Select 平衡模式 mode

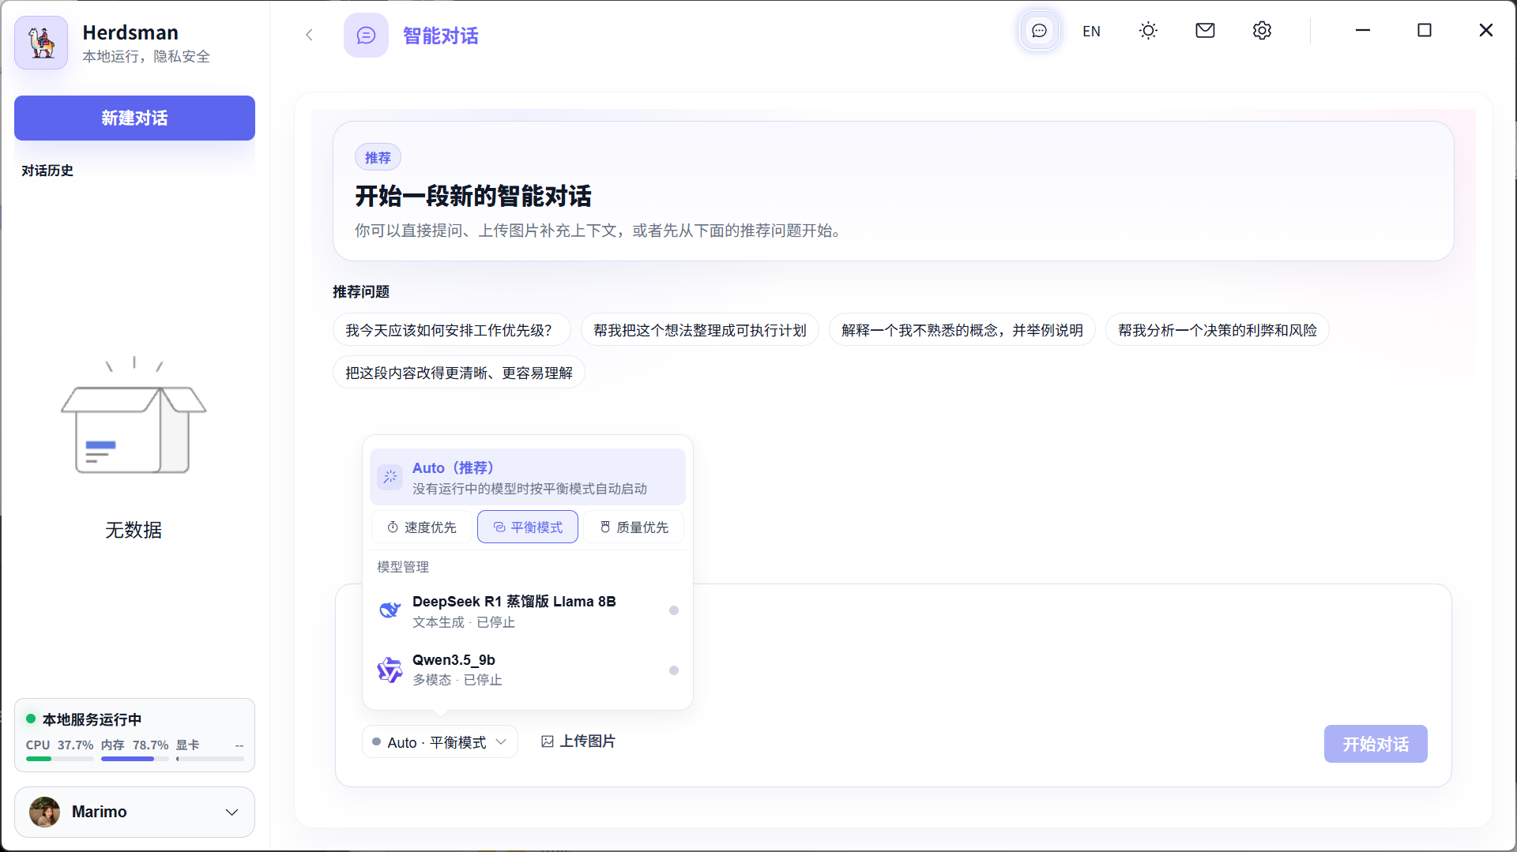[527, 527]
